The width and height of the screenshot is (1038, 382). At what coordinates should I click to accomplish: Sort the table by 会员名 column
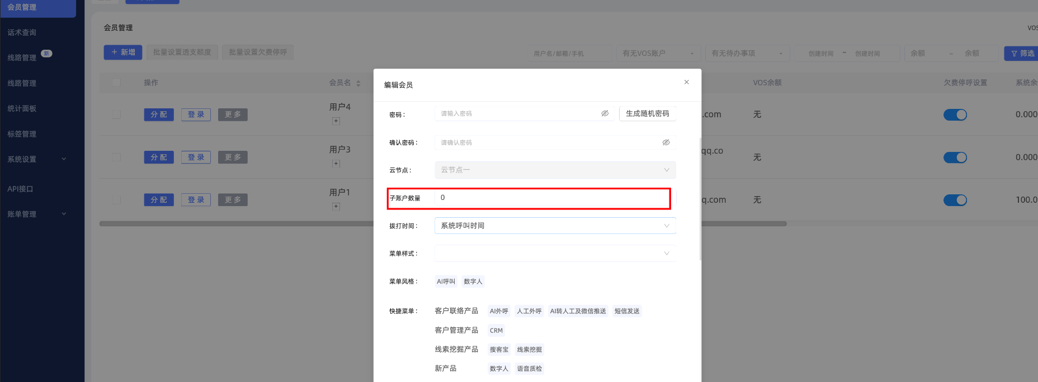(358, 83)
